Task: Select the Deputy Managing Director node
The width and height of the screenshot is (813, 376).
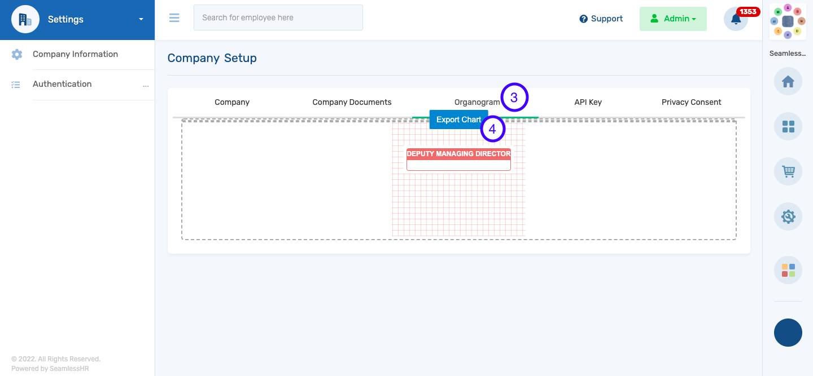Action: click(x=458, y=159)
